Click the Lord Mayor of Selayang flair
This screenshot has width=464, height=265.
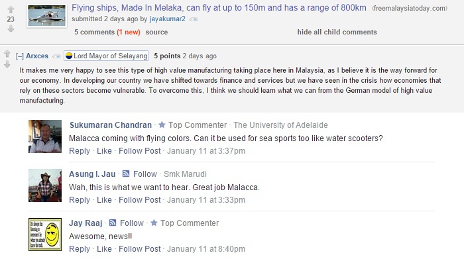(106, 56)
